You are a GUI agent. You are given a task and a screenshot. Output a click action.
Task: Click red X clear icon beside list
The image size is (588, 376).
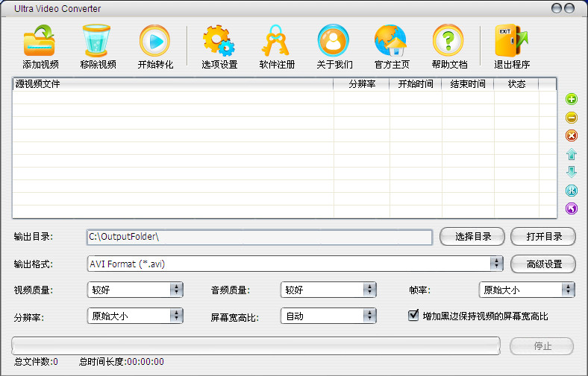point(571,136)
